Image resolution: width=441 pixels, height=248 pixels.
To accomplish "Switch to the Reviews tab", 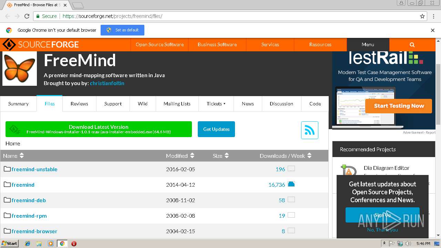I will (79, 104).
